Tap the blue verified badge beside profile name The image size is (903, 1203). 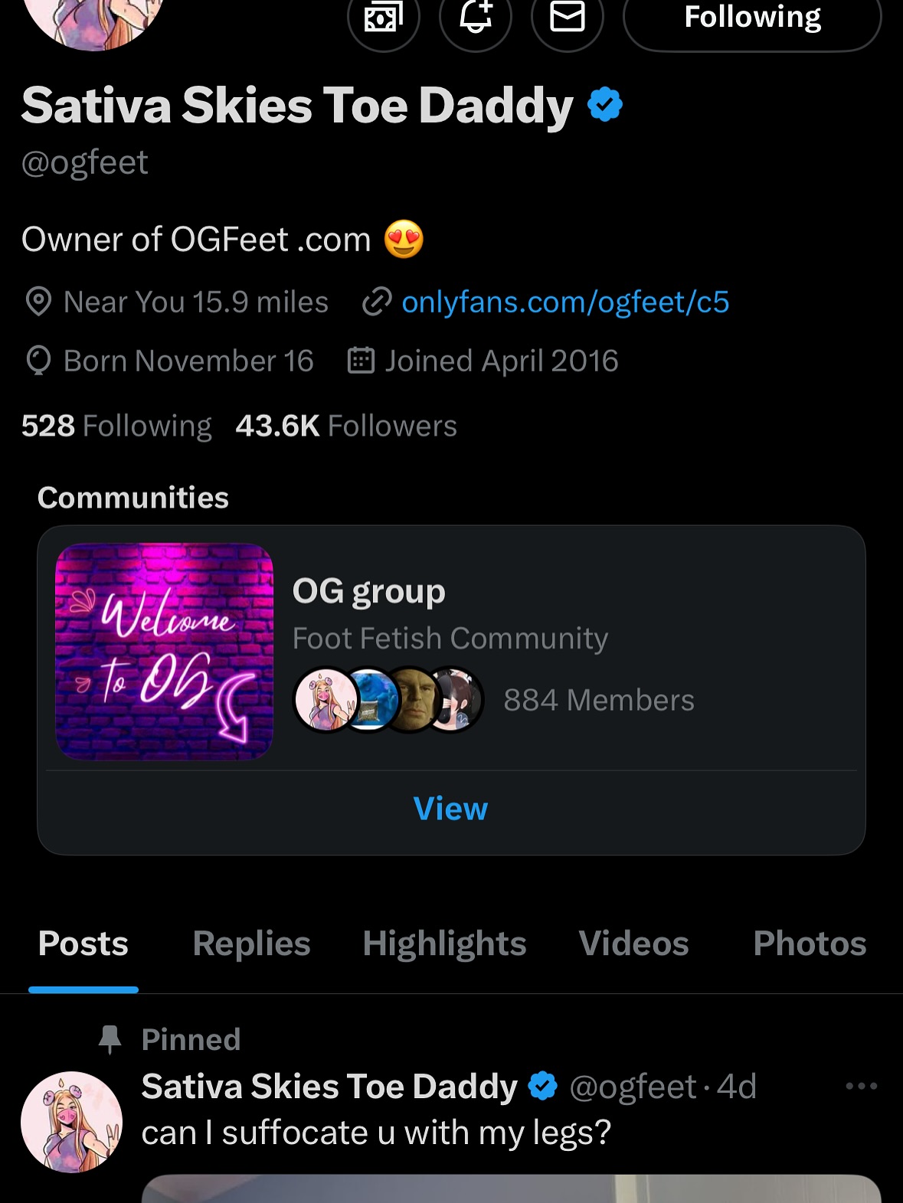(x=605, y=105)
